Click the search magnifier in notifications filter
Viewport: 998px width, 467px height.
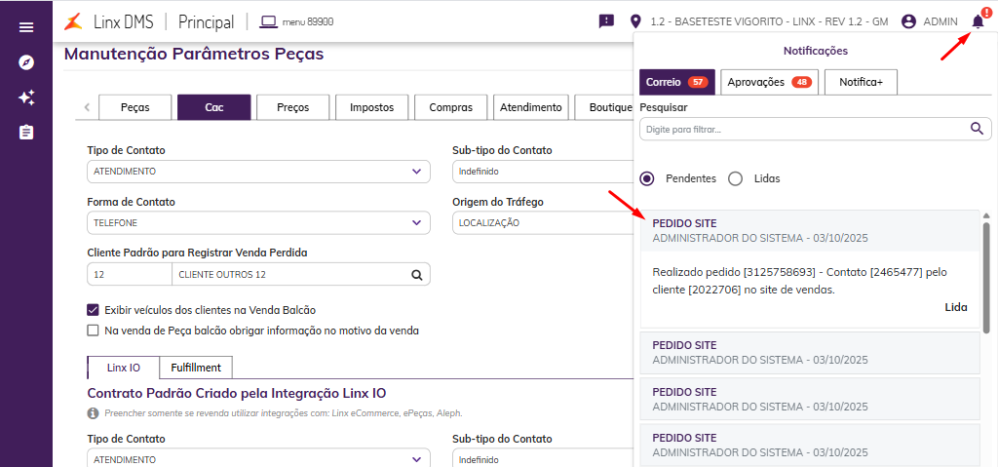point(978,128)
